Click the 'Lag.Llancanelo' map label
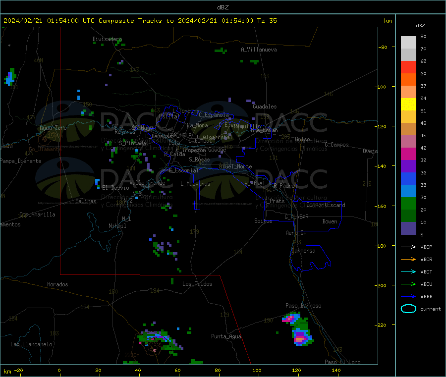This screenshot has height=377, width=446. [x=31, y=344]
